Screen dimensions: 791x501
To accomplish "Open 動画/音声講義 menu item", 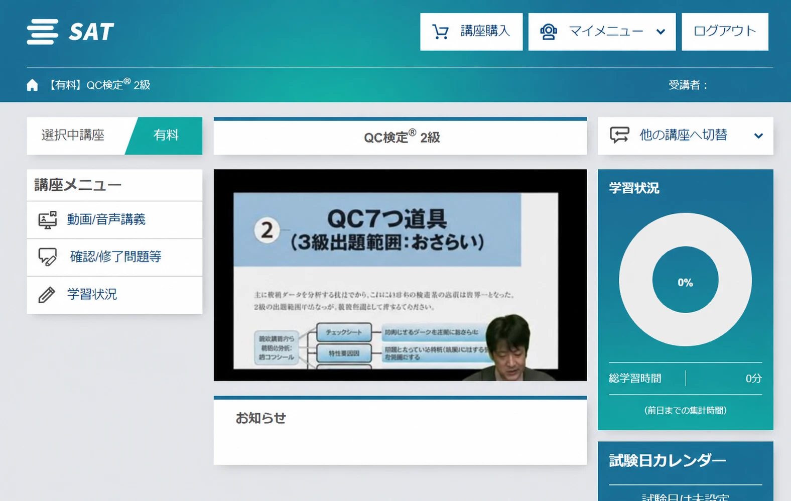I will click(x=114, y=220).
